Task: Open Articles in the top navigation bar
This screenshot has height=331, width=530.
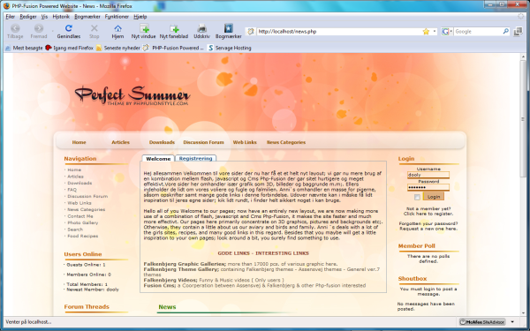Action: click(121, 142)
